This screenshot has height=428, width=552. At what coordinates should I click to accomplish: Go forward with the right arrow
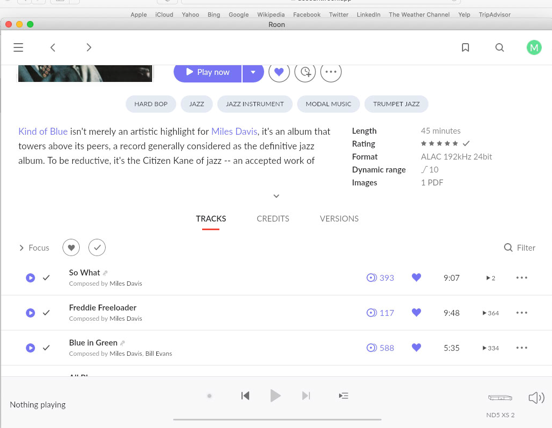tap(89, 47)
